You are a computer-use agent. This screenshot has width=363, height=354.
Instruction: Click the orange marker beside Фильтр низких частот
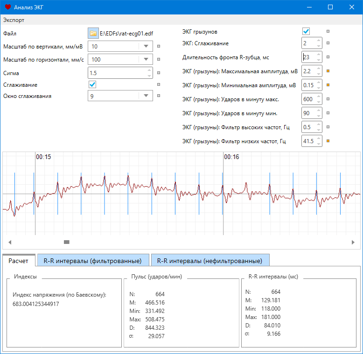328,141
